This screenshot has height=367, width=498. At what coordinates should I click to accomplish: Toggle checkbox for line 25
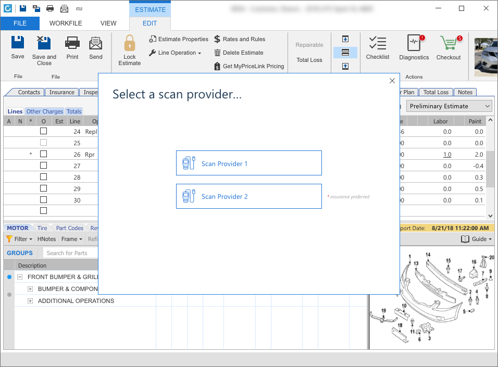point(44,143)
